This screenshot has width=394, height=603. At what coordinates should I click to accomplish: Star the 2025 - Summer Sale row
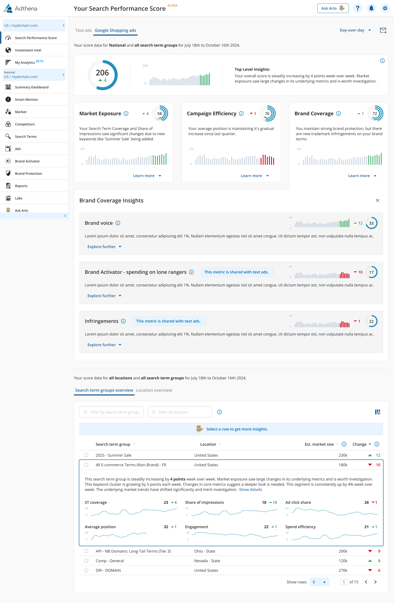[86, 455]
